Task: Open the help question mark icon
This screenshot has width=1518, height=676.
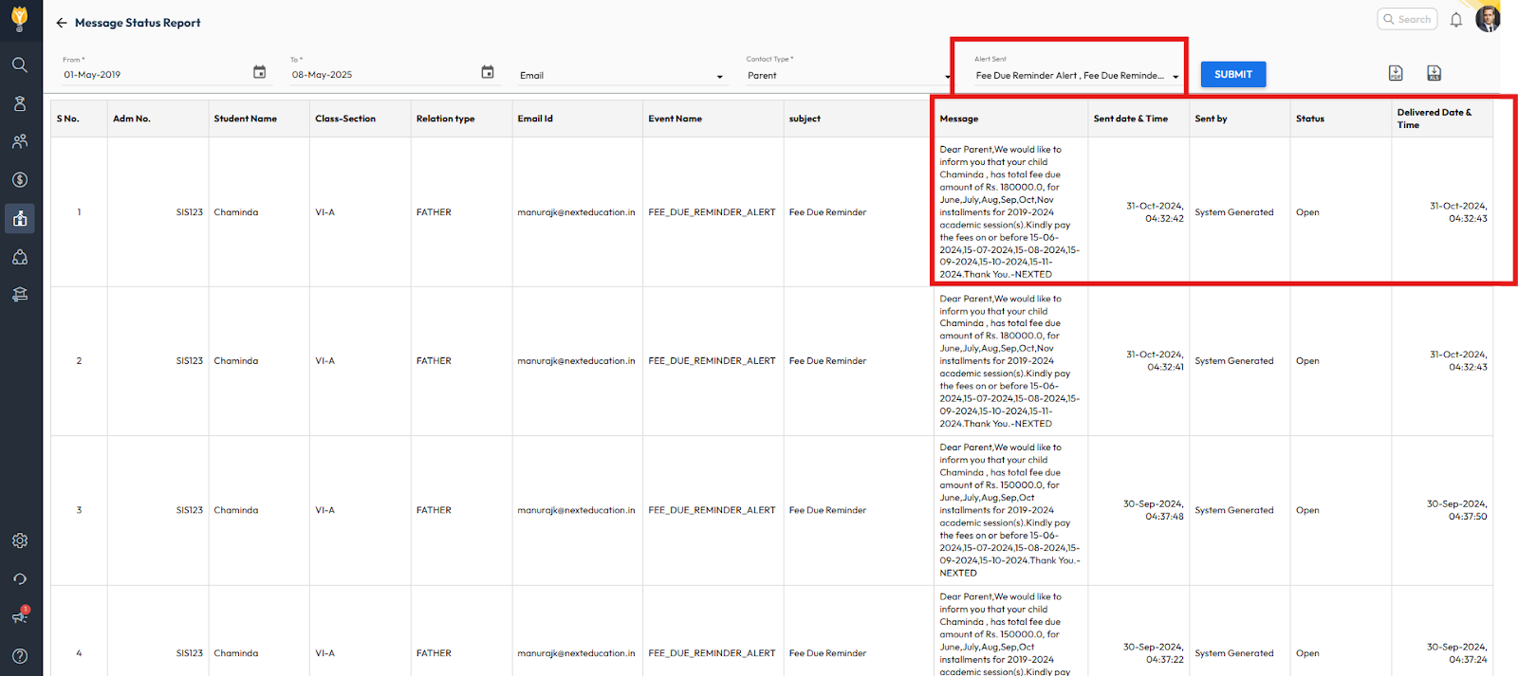Action: (20, 656)
